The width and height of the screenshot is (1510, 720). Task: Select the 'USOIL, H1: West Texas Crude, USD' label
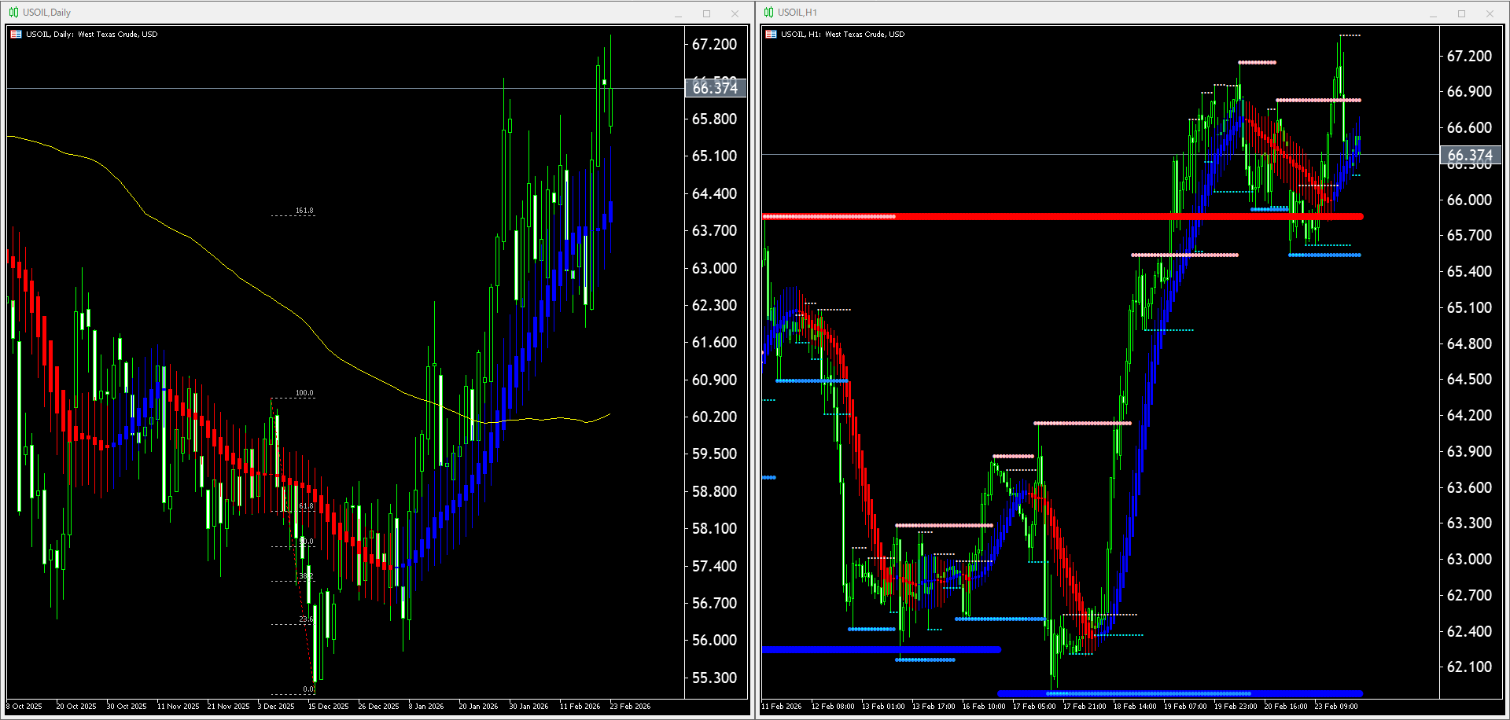pyautogui.click(x=842, y=35)
